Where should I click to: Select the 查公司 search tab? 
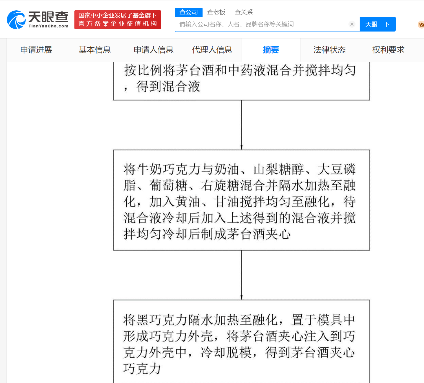pyautogui.click(x=189, y=12)
